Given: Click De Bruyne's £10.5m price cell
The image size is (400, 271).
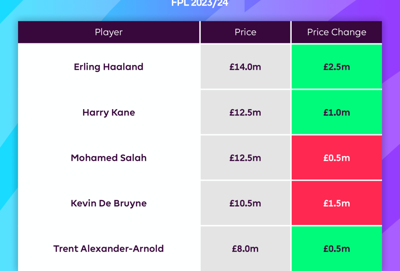Looking at the screenshot, I should (245, 203).
